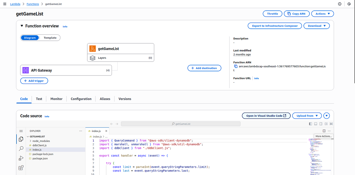This screenshot has width=355, height=175.
Task: Click the Throttle button
Action: pos(272,14)
